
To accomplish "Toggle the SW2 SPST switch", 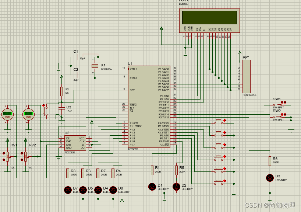I will click(277, 117).
